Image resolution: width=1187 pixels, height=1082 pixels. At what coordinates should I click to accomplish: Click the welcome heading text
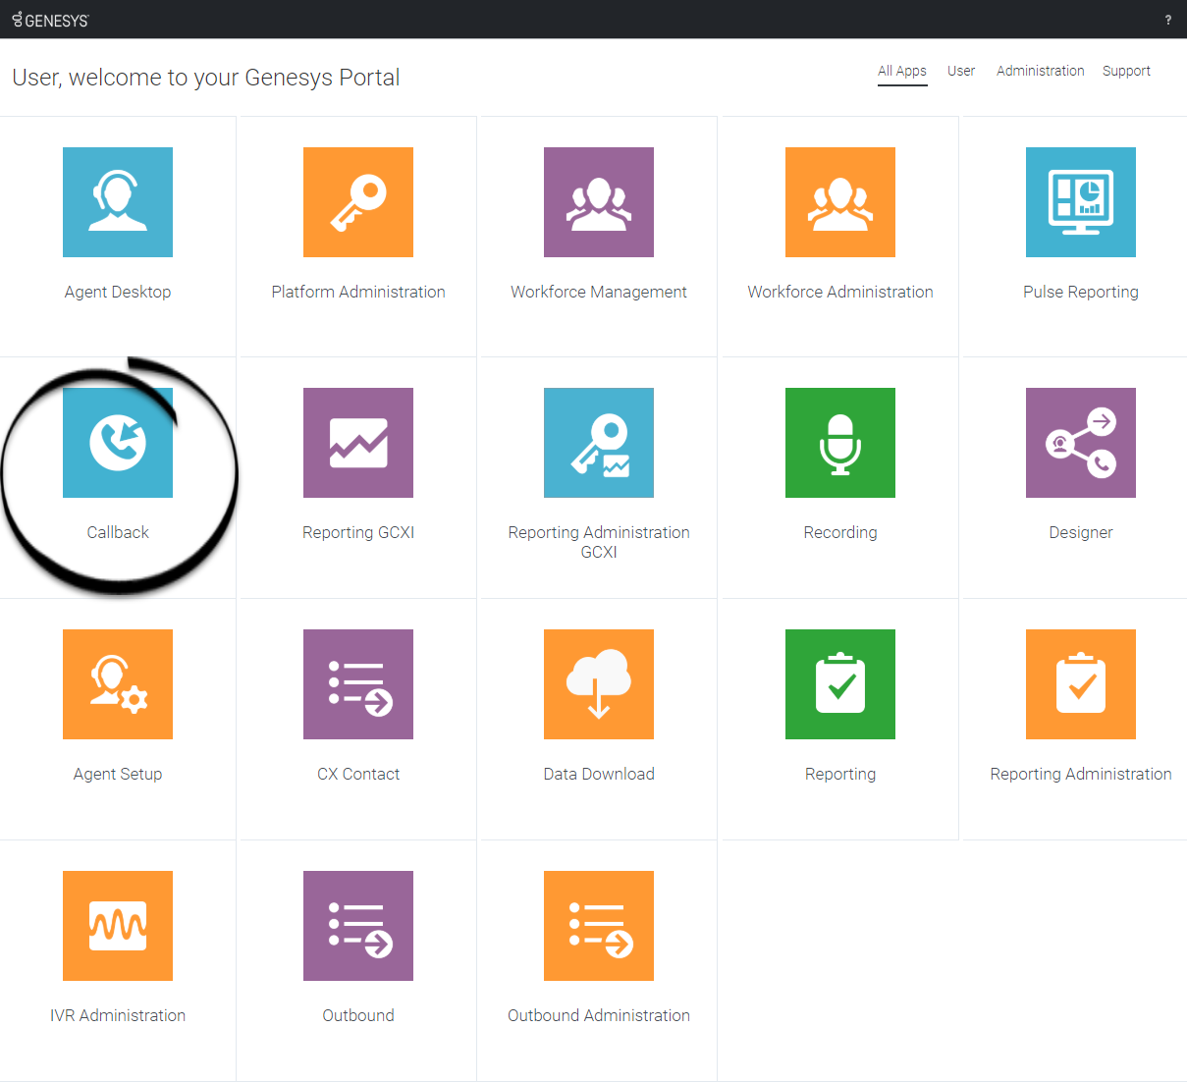click(x=206, y=78)
